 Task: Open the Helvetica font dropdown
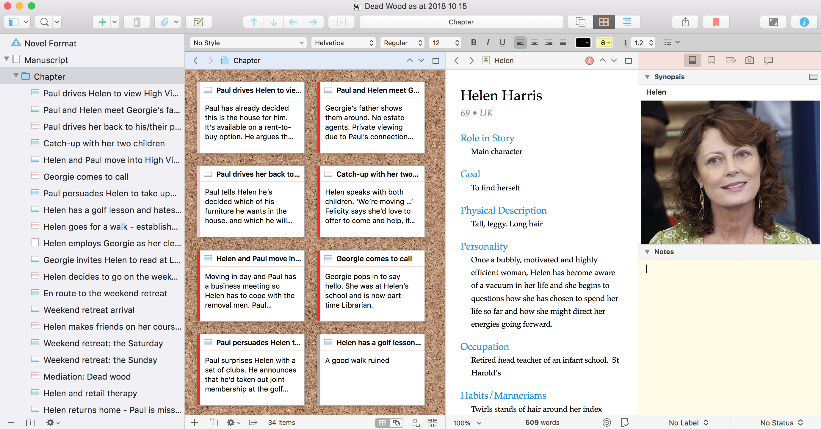(344, 43)
